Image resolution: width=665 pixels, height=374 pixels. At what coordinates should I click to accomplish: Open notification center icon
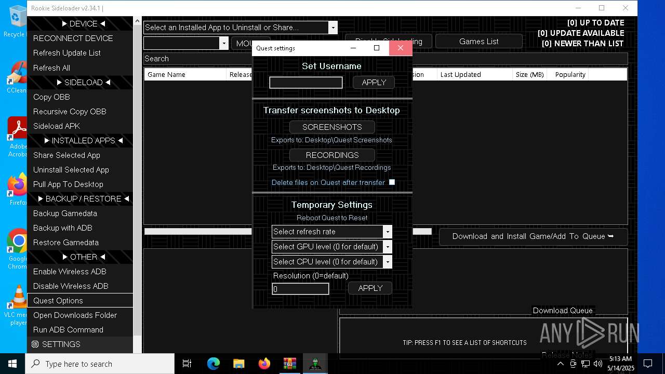(x=648, y=364)
